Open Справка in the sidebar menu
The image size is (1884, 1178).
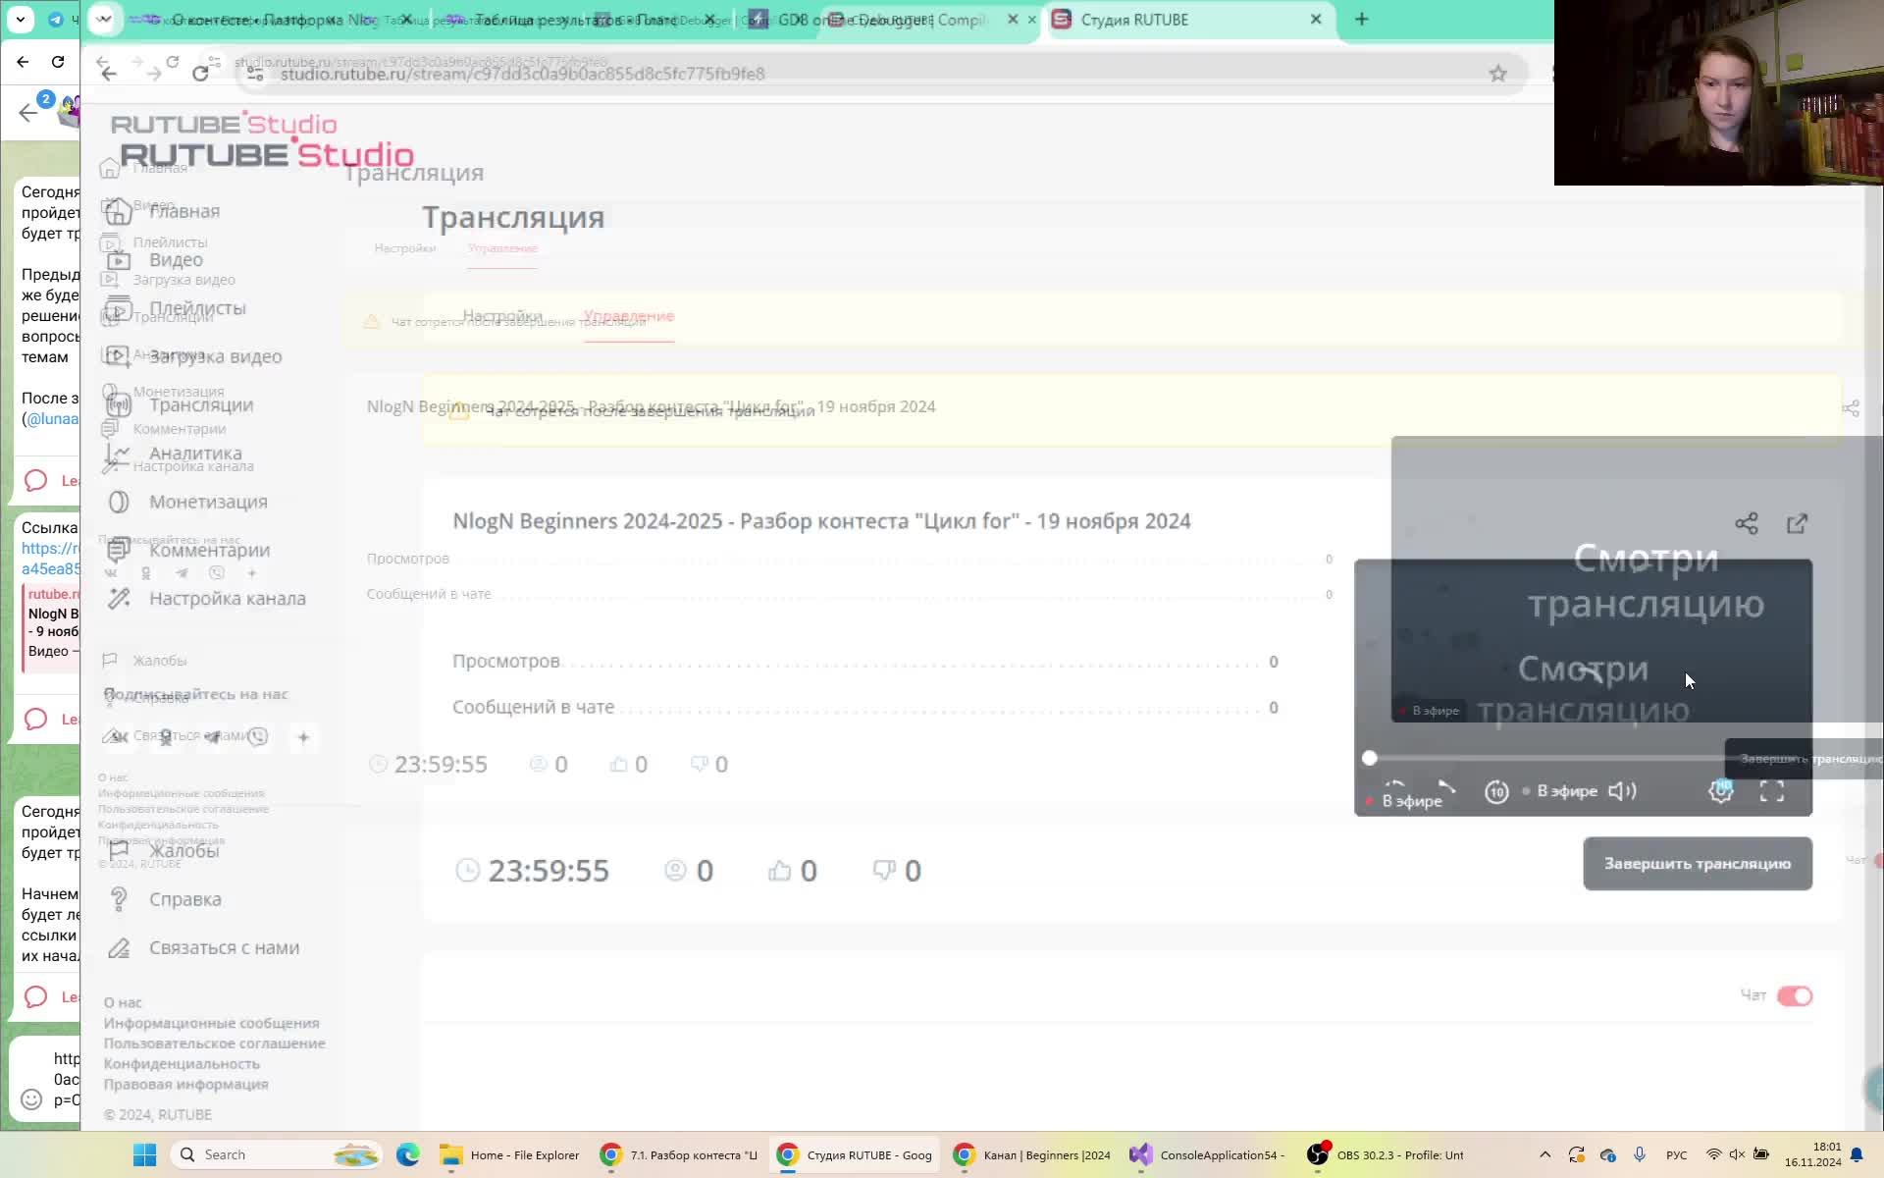184,899
